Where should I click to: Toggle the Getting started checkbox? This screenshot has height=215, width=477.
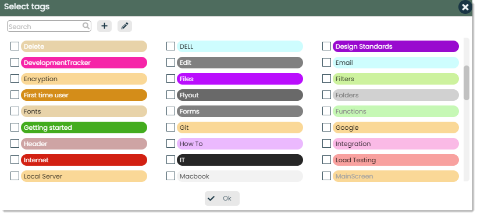15,127
